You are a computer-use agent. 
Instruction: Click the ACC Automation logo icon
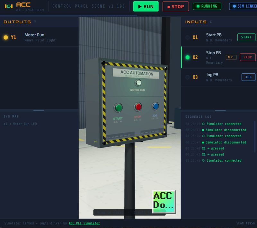pyautogui.click(x=9, y=6)
